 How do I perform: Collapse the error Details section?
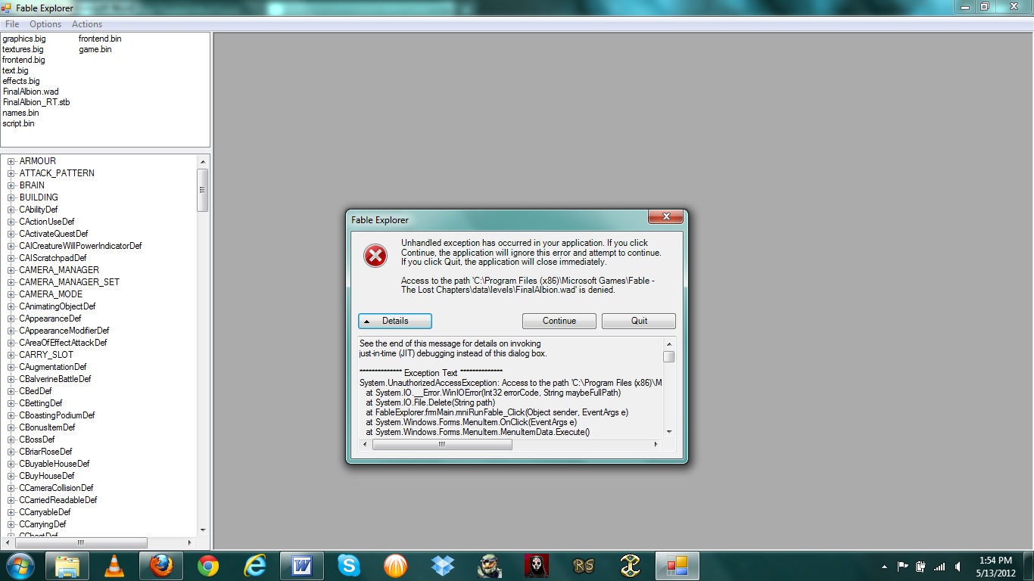point(395,321)
